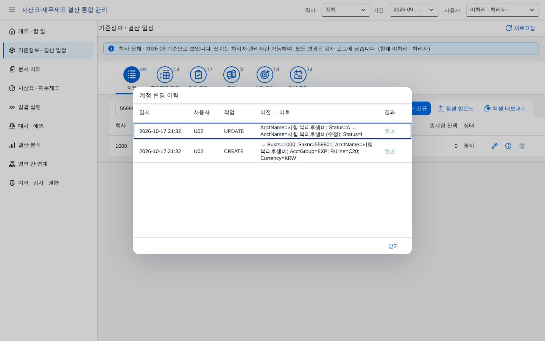Open 대사 · 예외 in the sidebar
Screen dimensions: 545x341
click(x=48, y=126)
